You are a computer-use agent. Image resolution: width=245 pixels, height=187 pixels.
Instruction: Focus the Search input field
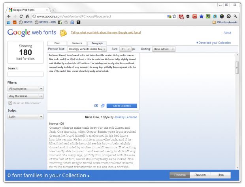pyautogui.click(x=25, y=74)
